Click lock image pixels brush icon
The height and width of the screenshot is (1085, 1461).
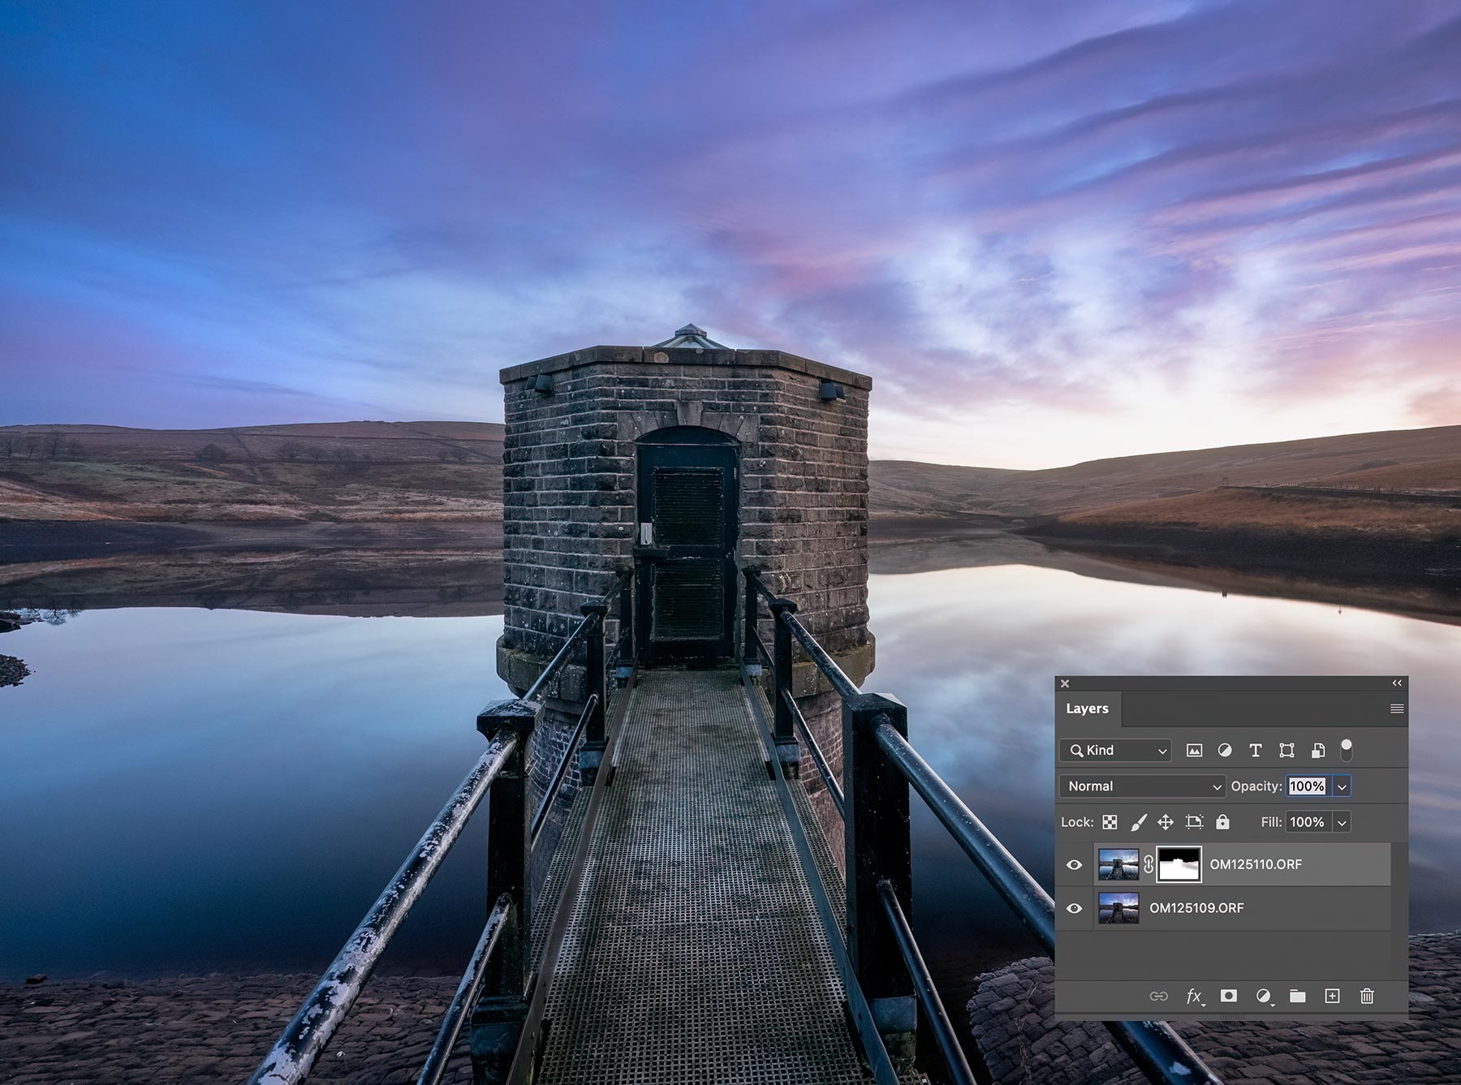click(x=1138, y=822)
